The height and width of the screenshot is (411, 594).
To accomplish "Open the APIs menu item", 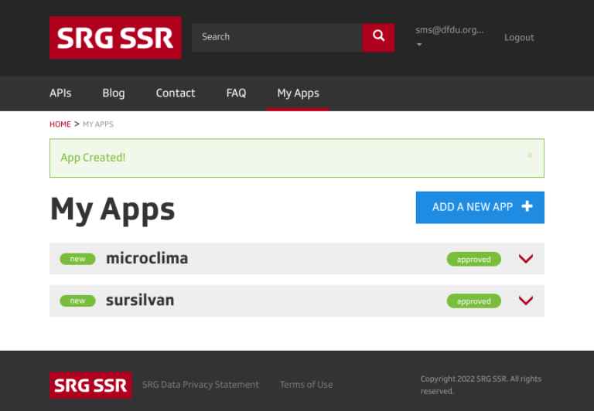I will pyautogui.click(x=60, y=93).
